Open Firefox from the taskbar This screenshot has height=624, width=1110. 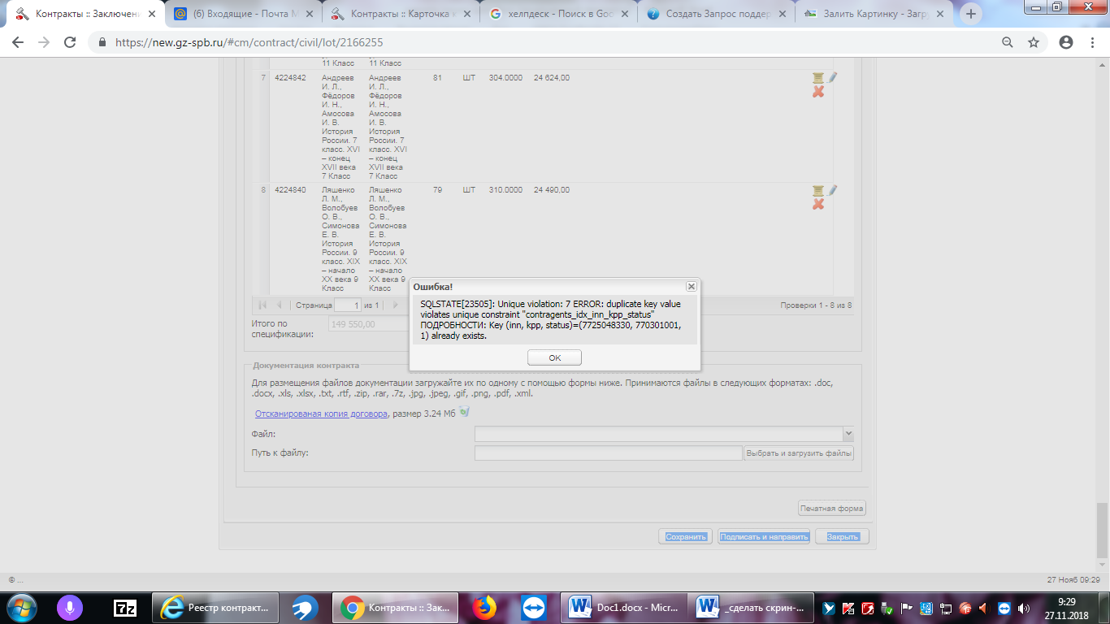pyautogui.click(x=485, y=607)
